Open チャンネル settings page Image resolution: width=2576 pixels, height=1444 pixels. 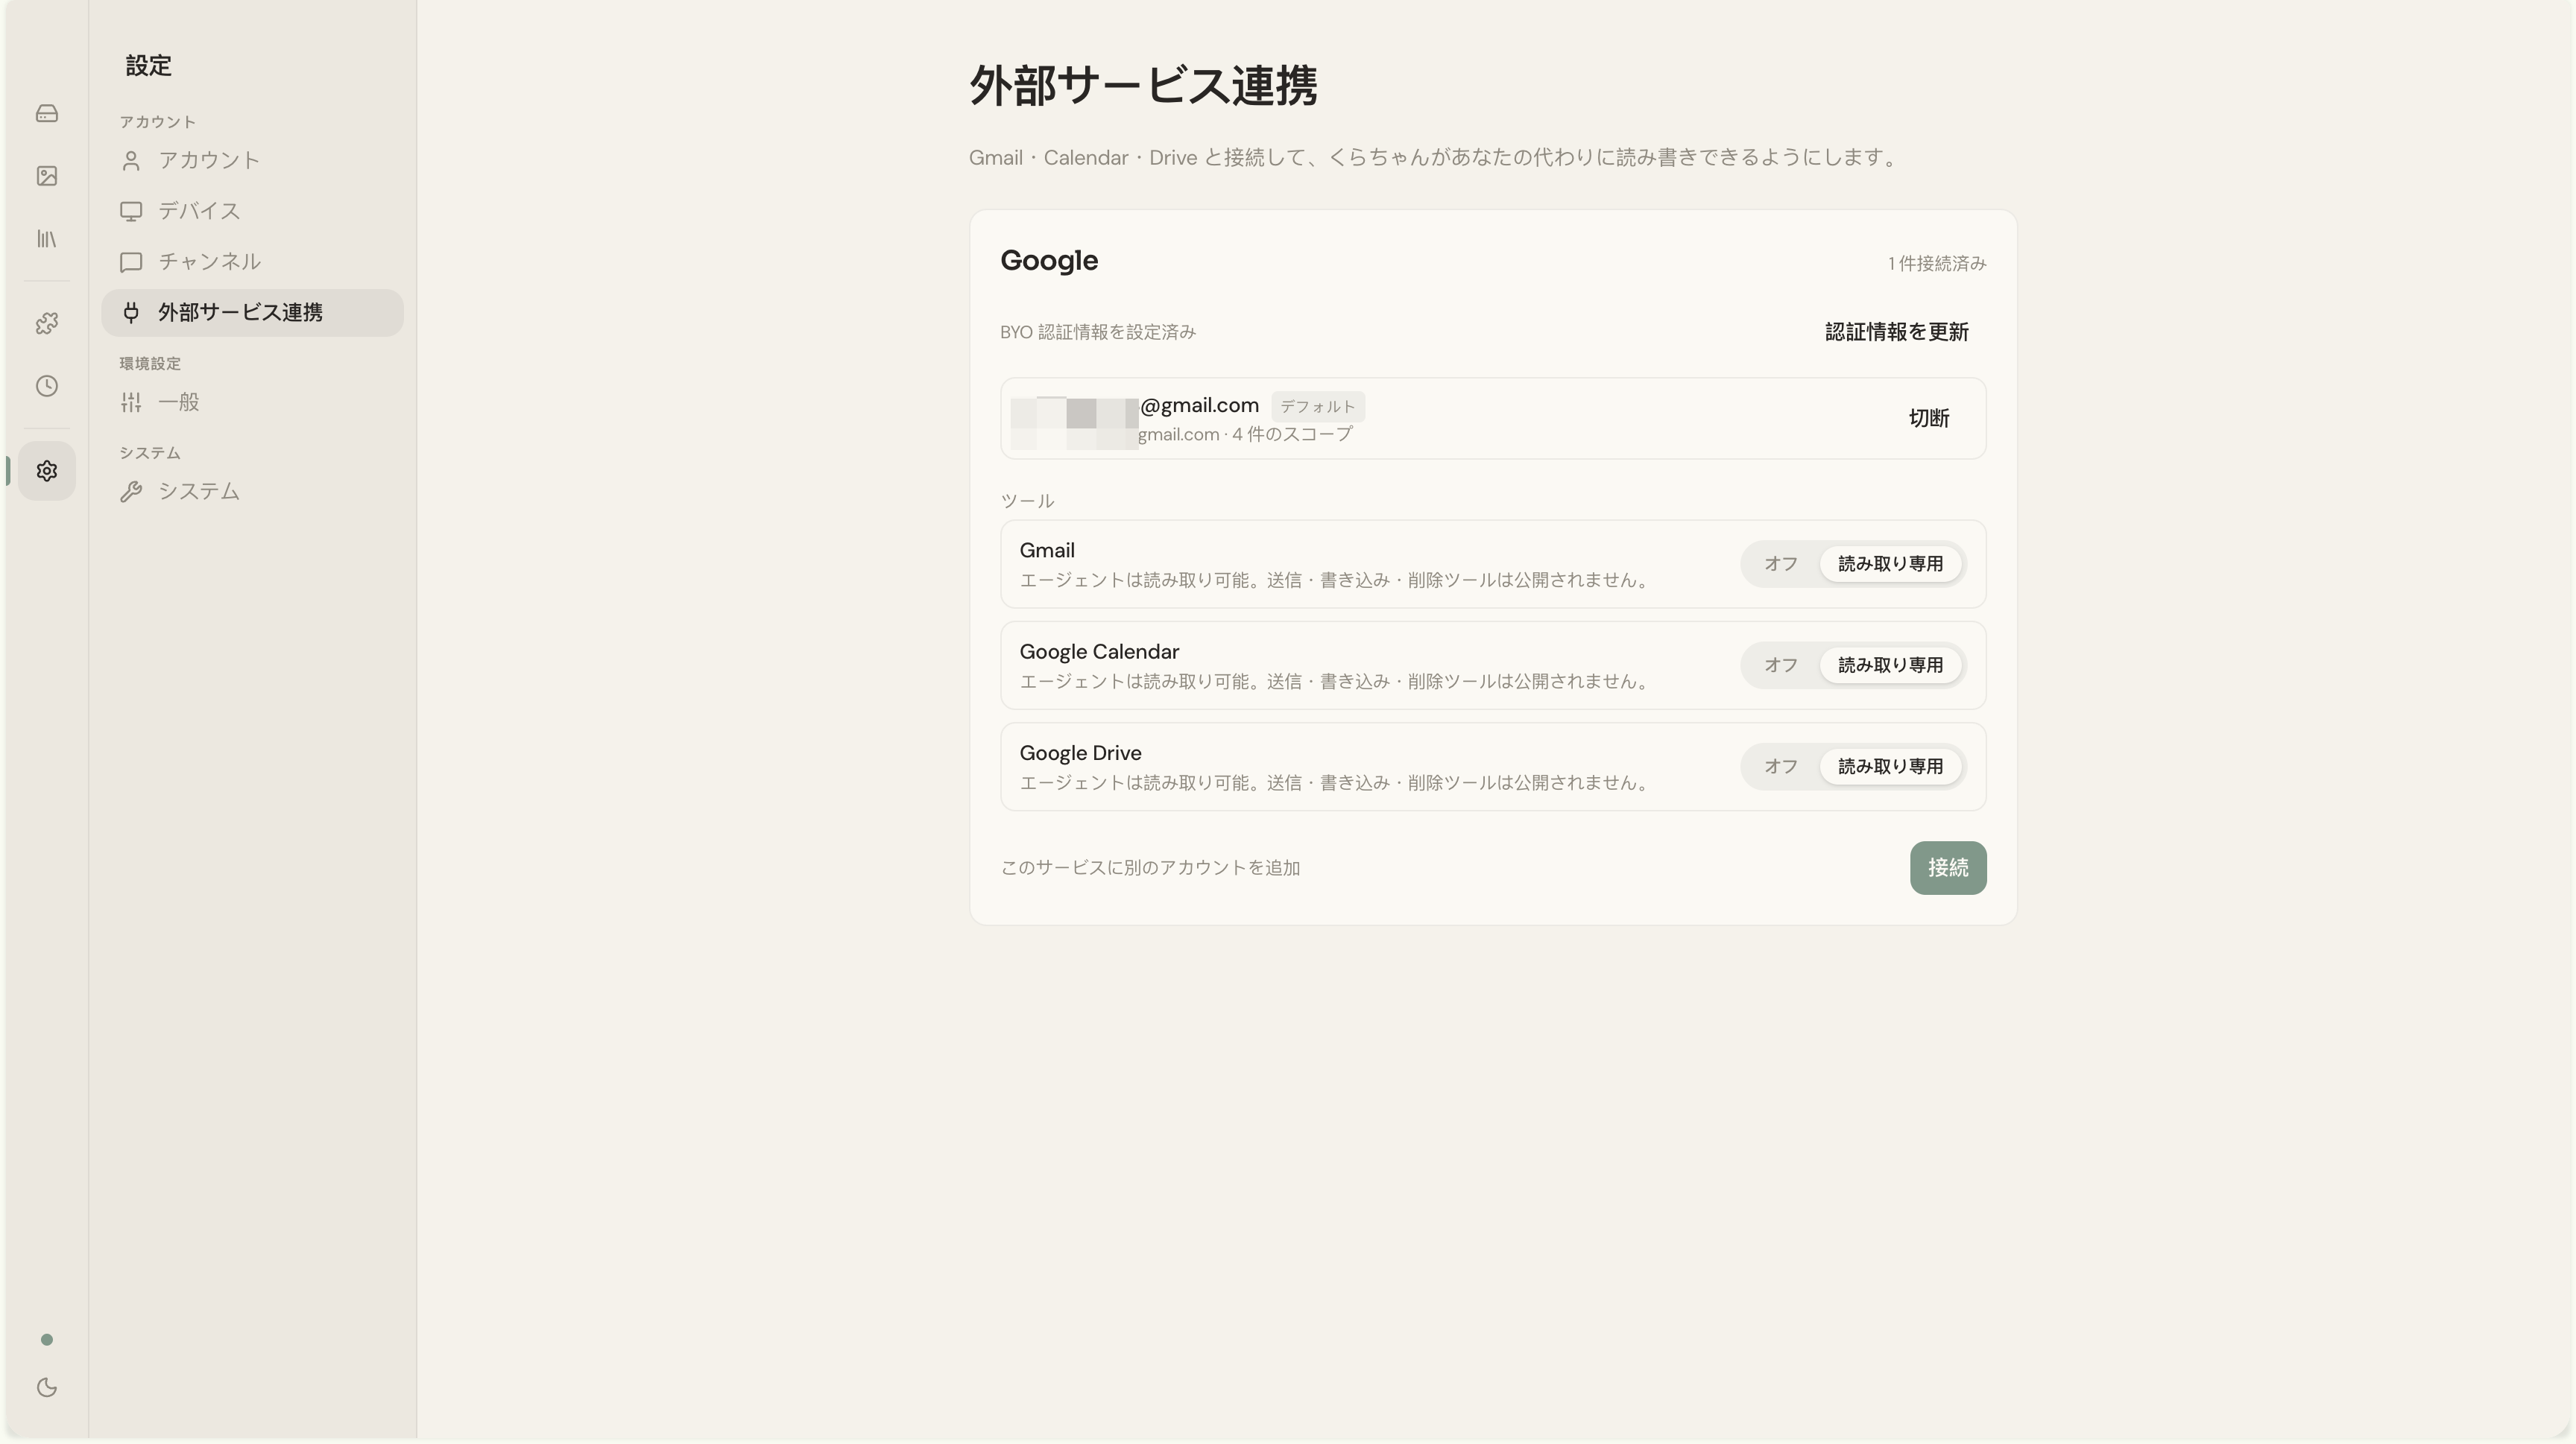[252, 262]
